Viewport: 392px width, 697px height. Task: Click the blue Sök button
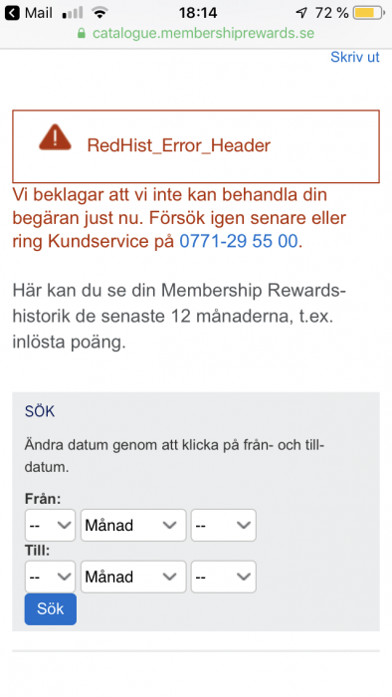point(51,609)
